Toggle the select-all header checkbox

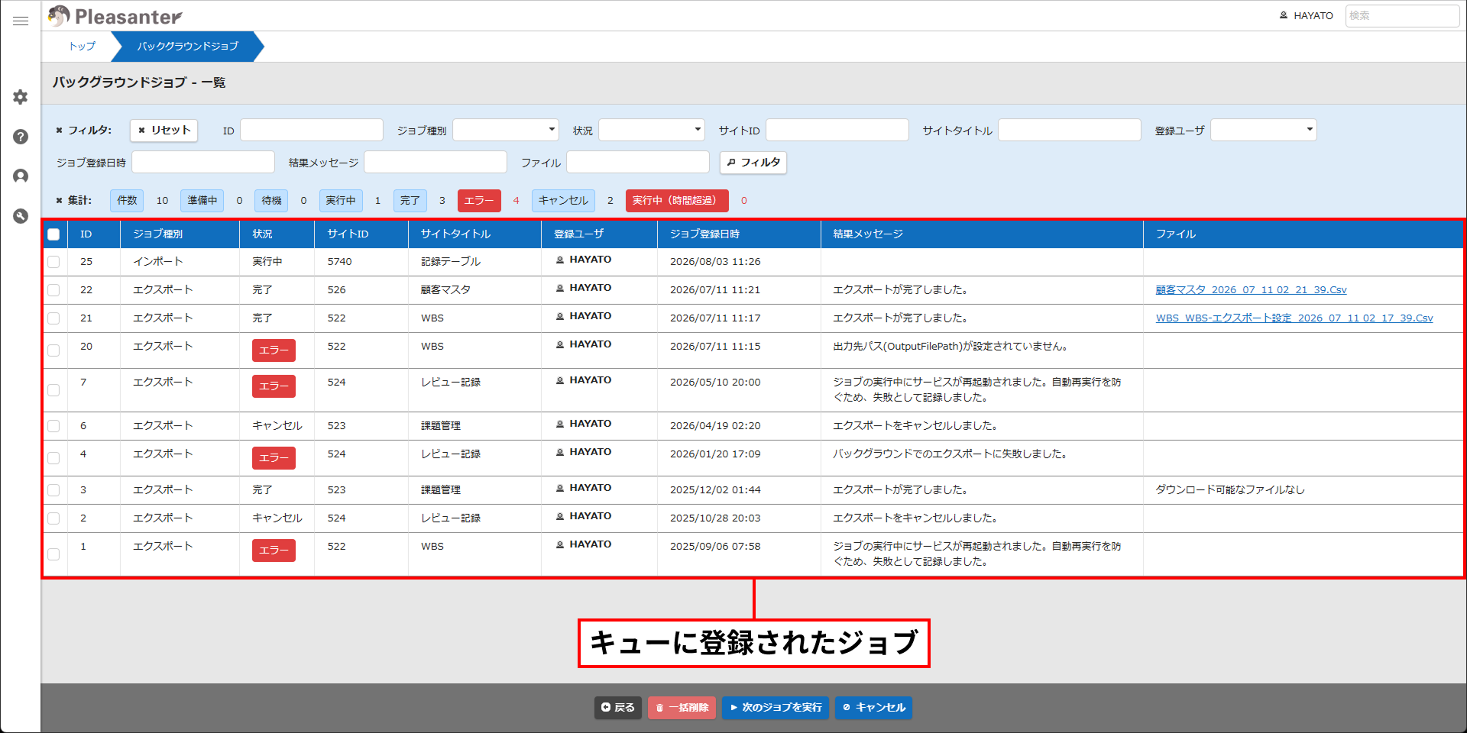[53, 234]
